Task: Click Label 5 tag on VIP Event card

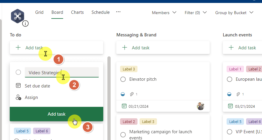Action: point(235,122)
